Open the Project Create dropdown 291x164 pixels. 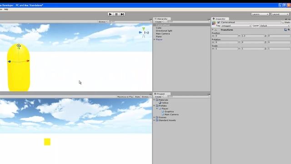pos(159,97)
